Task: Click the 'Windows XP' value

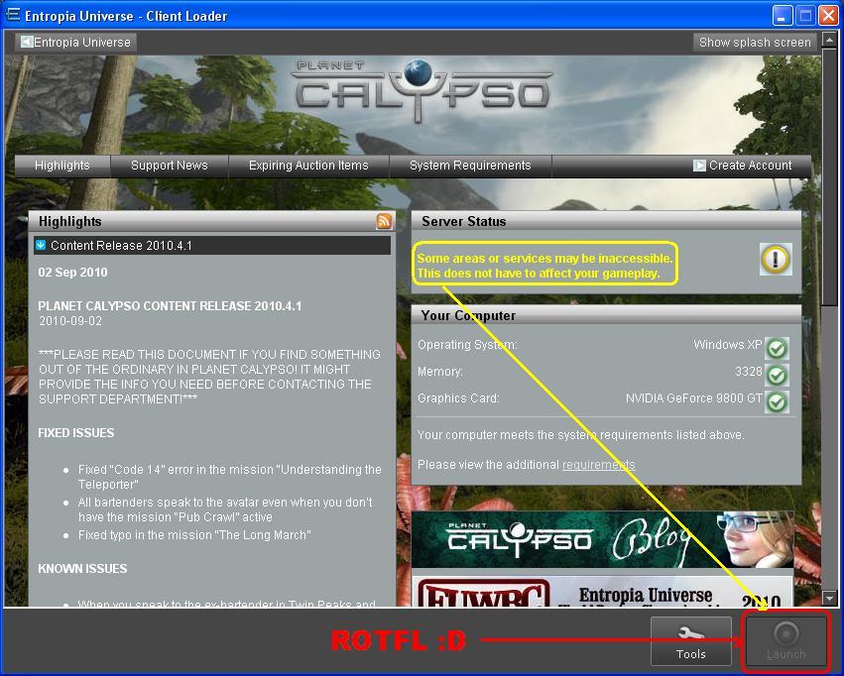Action: (x=727, y=345)
